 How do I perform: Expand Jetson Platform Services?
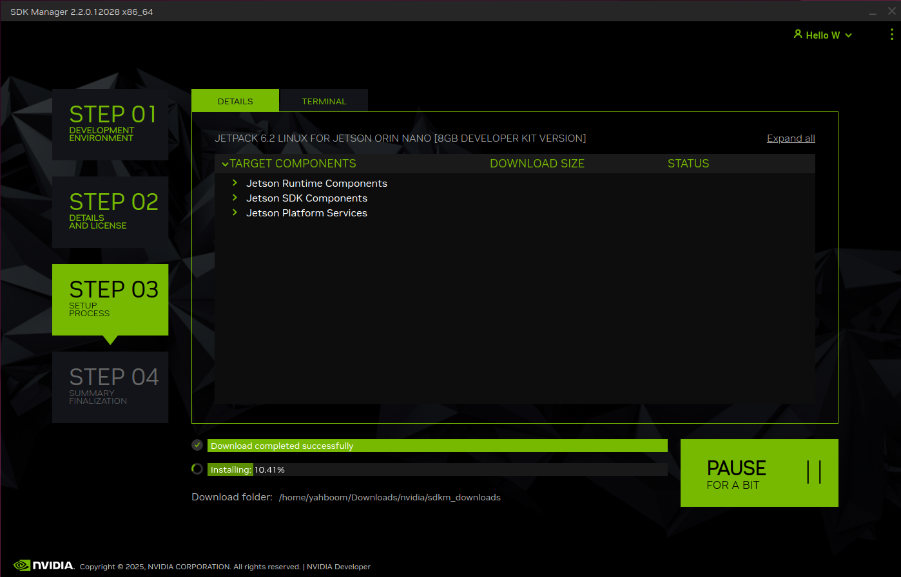pos(235,213)
